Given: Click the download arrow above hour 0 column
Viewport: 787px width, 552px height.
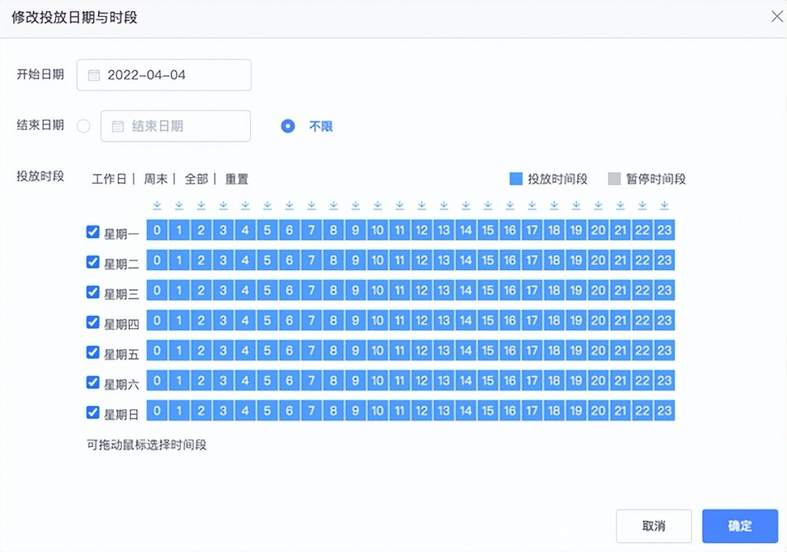Looking at the screenshot, I should pyautogui.click(x=157, y=205).
